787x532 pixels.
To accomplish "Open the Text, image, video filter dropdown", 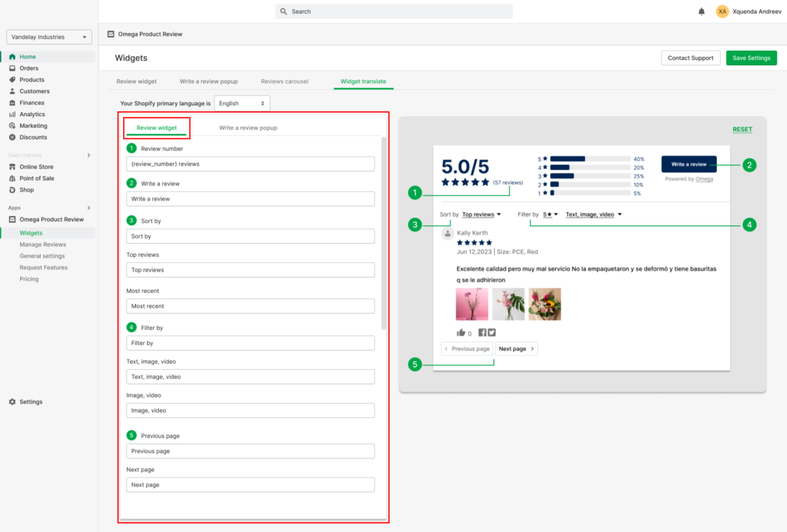I will pyautogui.click(x=594, y=214).
